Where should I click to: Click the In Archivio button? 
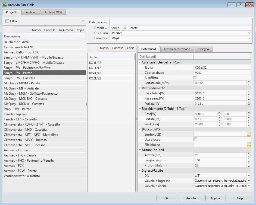tap(66, 30)
